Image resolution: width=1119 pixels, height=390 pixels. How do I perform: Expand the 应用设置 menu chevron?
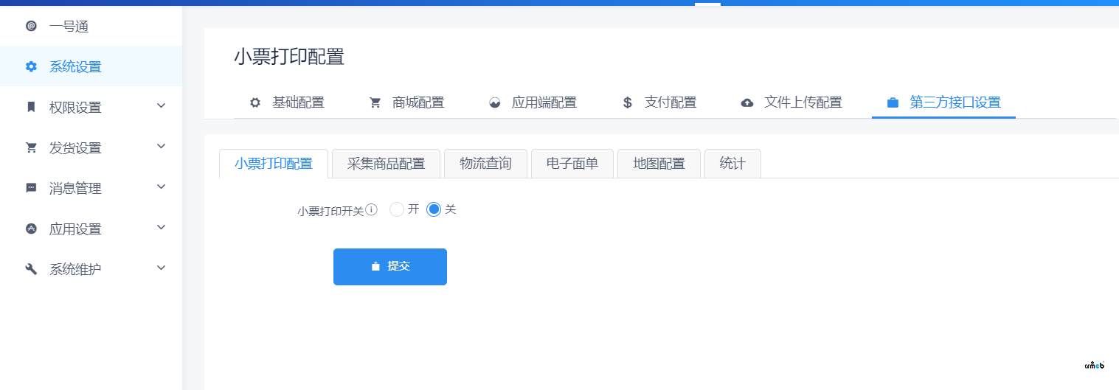point(162,228)
